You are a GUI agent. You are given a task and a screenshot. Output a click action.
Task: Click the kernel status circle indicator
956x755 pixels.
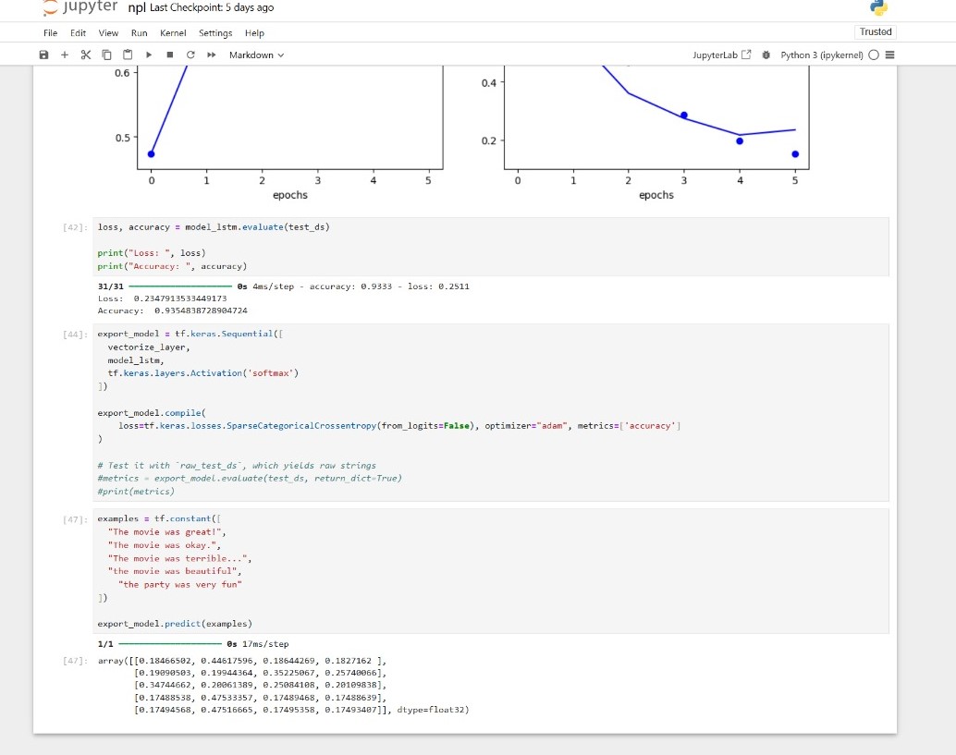click(x=874, y=55)
